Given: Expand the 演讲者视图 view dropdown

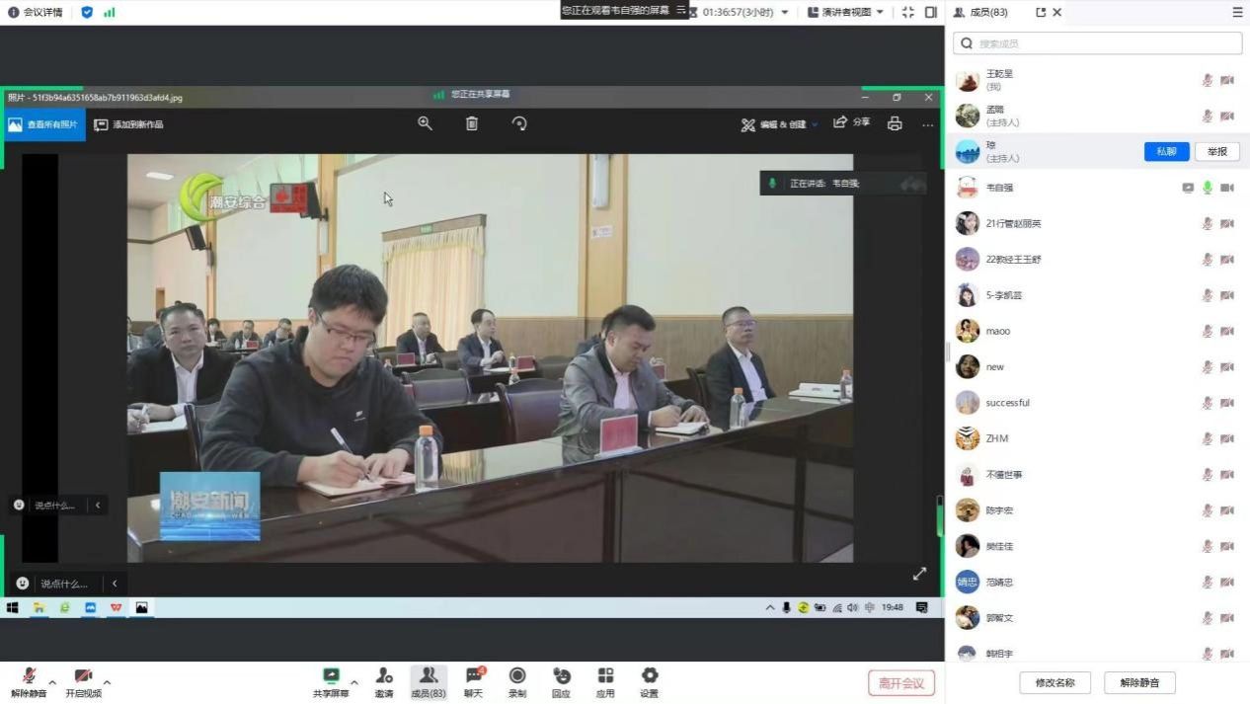Looking at the screenshot, I should [879, 12].
